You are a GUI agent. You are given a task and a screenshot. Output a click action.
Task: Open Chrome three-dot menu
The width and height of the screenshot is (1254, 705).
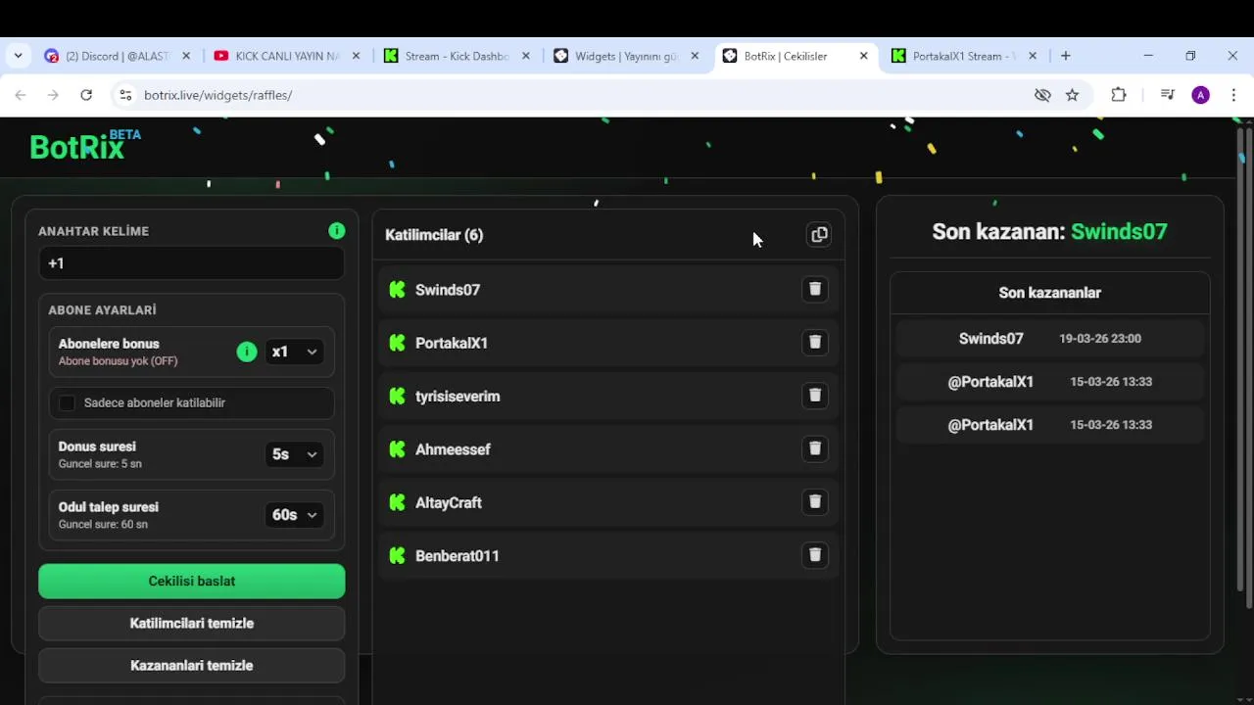coord(1233,95)
